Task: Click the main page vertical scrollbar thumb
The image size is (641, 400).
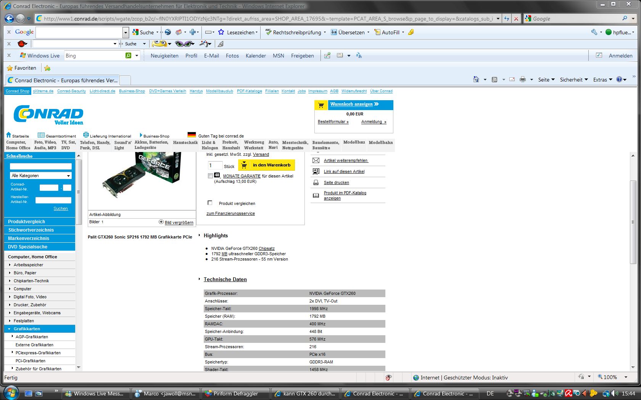Action: pyautogui.click(x=633, y=222)
